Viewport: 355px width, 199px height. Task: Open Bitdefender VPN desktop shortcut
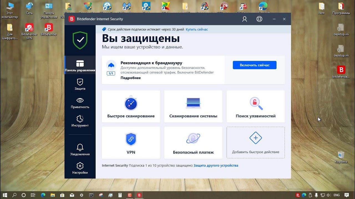29,31
